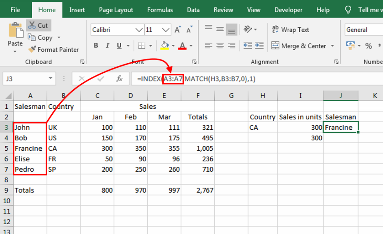
Task: Toggle Bold formatting
Action: coord(96,46)
